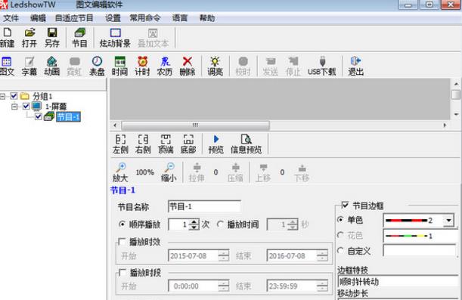Insert a 图文 area
Screen dimensions: 462x300
7,66
